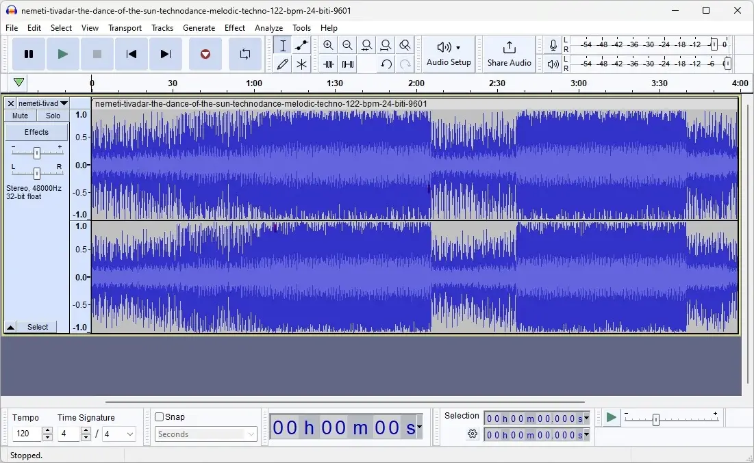Adjust the playback level slider
754x463 pixels.
tap(727, 64)
